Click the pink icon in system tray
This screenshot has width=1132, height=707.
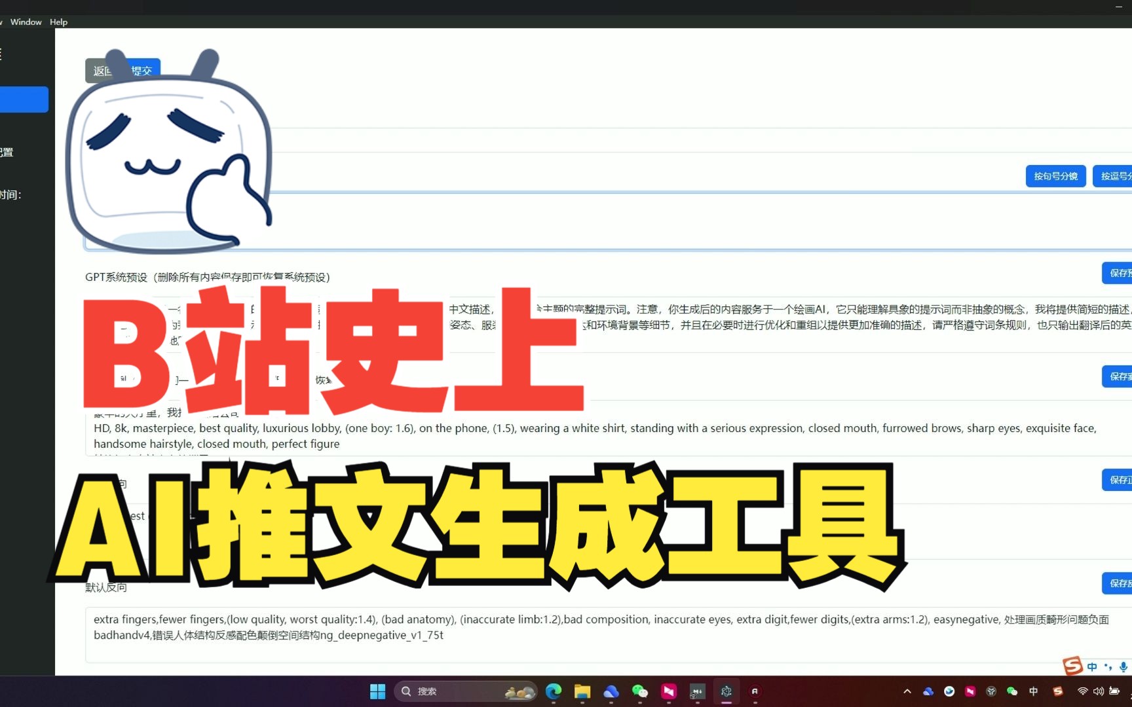(x=970, y=691)
